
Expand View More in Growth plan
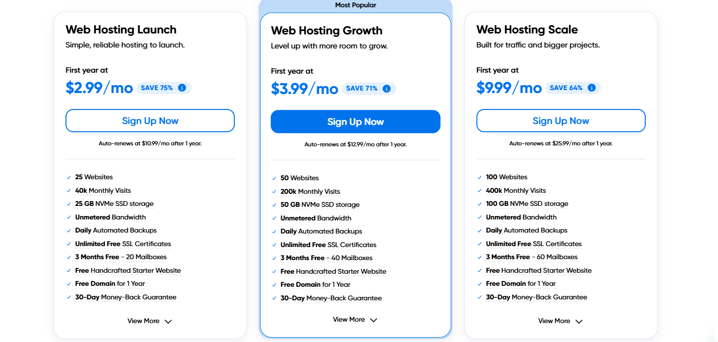(355, 320)
